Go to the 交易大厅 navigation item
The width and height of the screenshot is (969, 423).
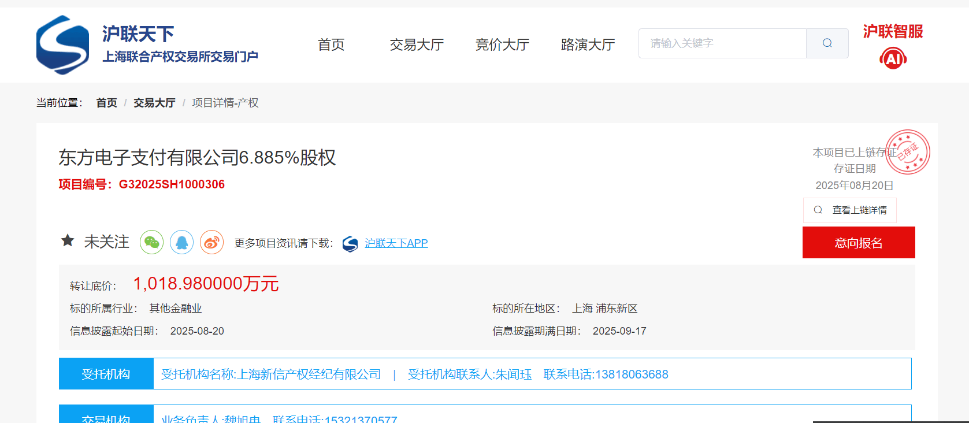[417, 44]
